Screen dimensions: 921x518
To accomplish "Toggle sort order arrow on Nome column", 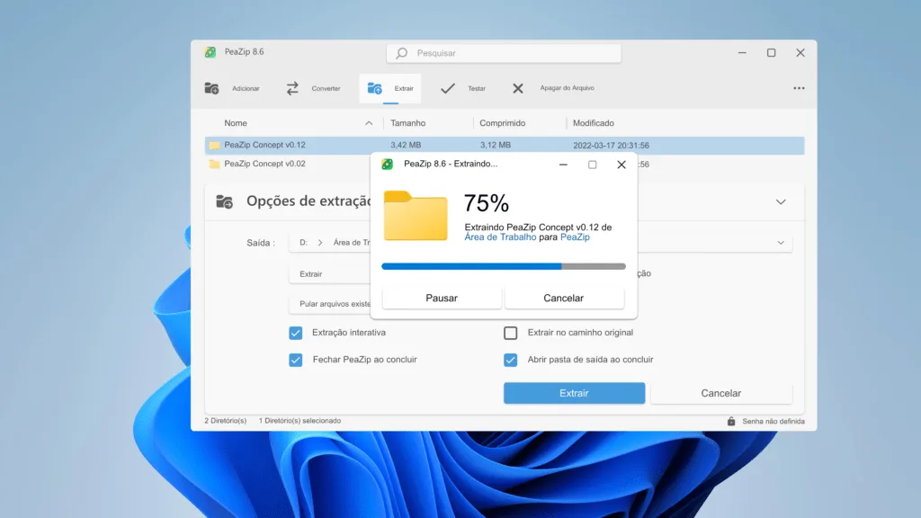I will point(369,122).
